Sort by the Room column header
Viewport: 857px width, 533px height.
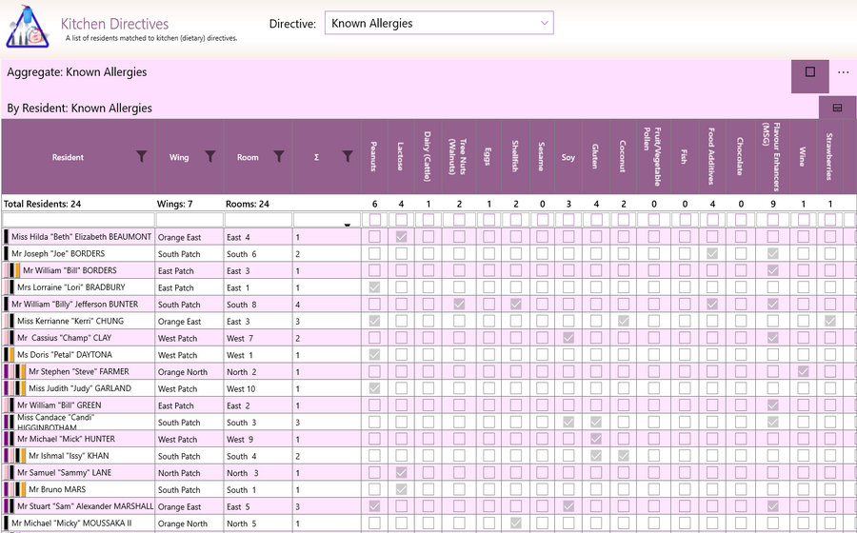[248, 157]
